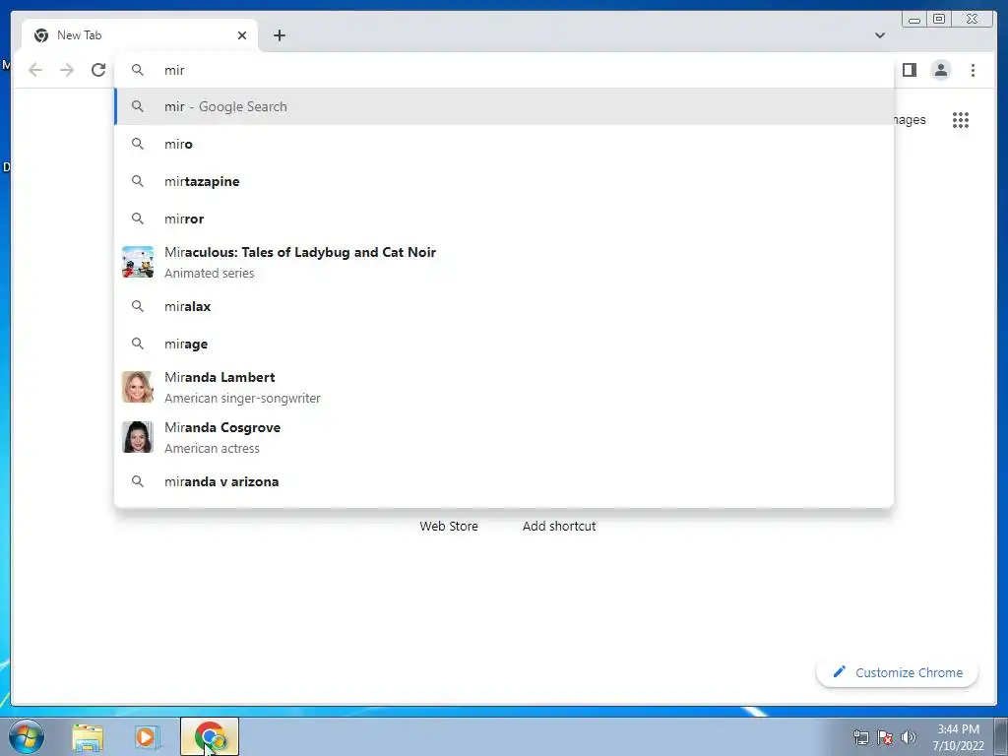Select the 'mir - Google Search' suggestion

coord(503,106)
